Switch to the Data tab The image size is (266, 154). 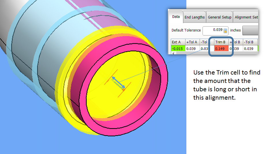(176, 17)
